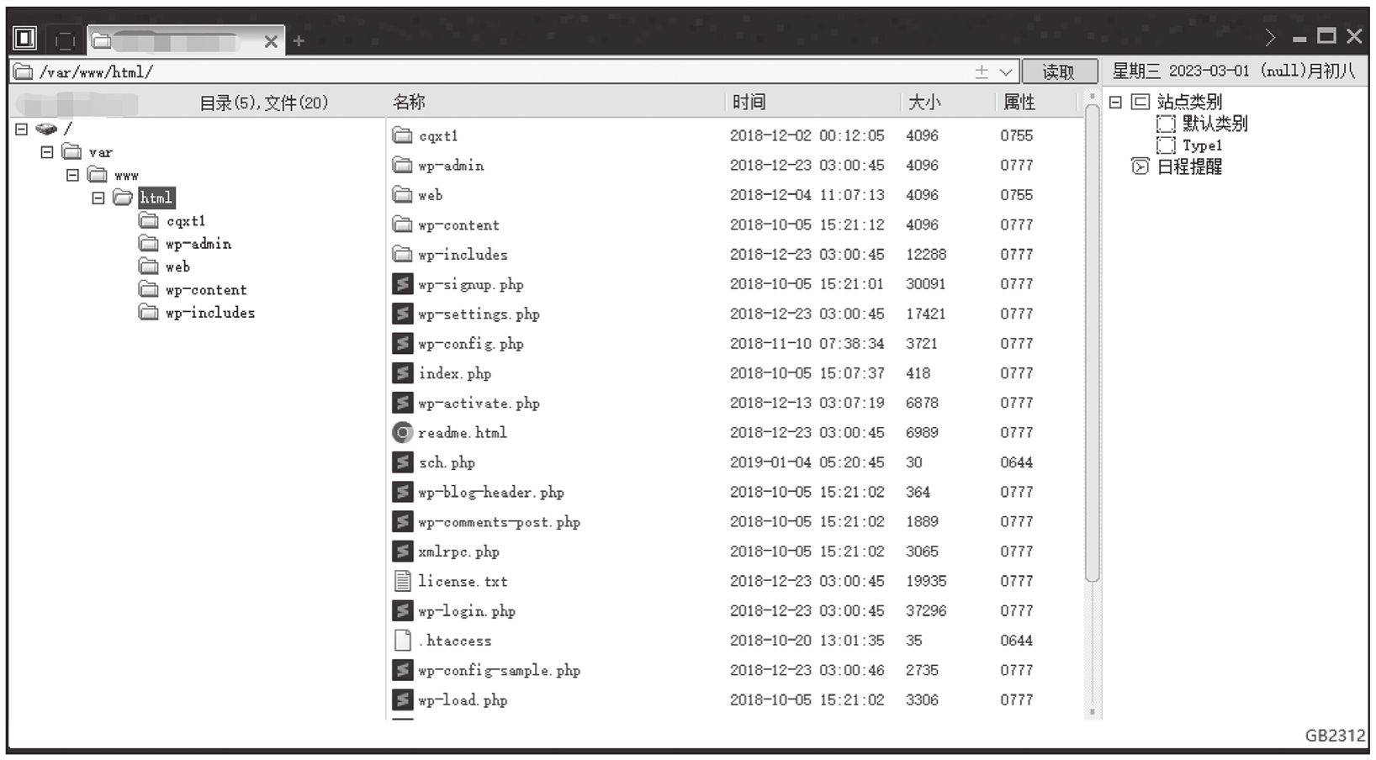Click .htaccess permission value 0644
This screenshot has width=1376, height=760.
pyautogui.click(x=1016, y=641)
